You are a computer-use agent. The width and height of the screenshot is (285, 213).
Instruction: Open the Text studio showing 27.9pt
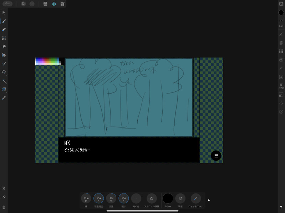click(281, 85)
